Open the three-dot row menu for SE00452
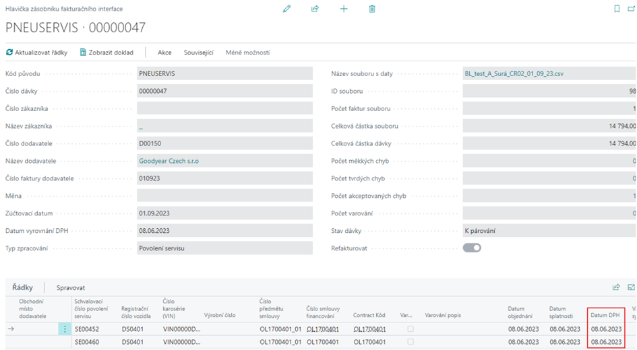 (x=65, y=329)
